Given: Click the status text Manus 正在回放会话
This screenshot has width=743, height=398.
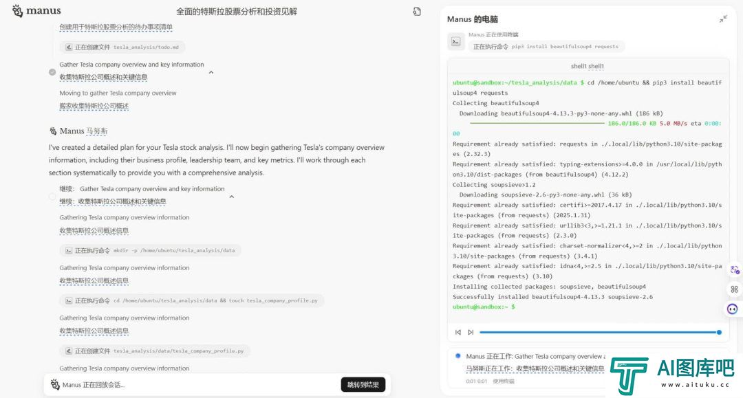Looking at the screenshot, I should pos(94,385).
